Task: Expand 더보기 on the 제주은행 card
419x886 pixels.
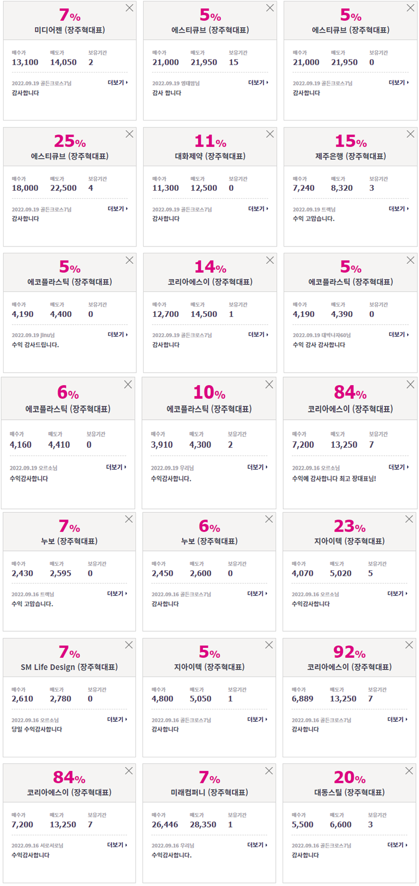Action: [x=399, y=208]
